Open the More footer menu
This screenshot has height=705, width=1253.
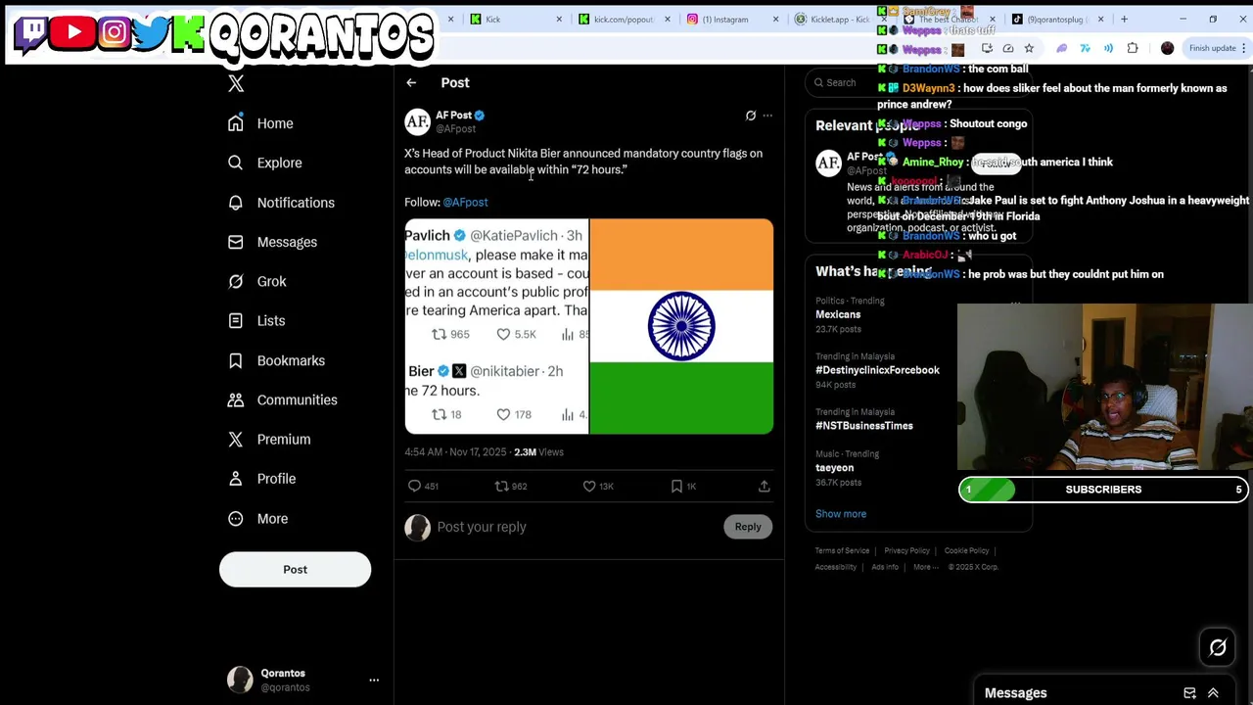pos(924,567)
